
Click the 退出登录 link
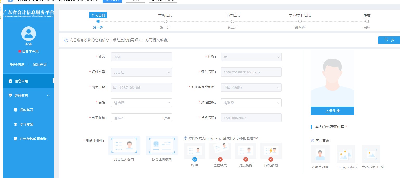coord(40,65)
